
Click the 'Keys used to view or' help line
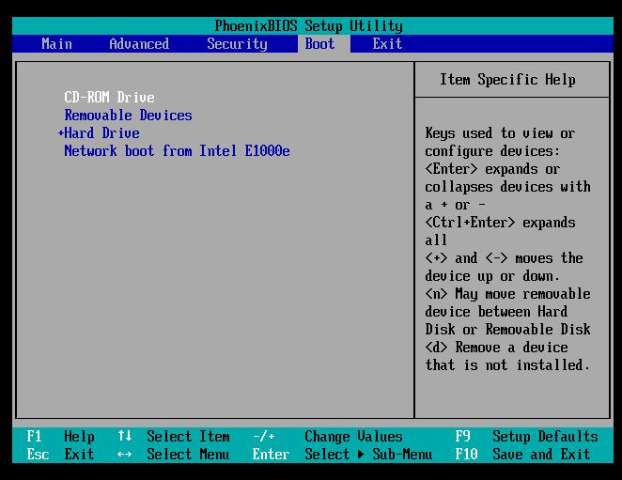(x=500, y=133)
